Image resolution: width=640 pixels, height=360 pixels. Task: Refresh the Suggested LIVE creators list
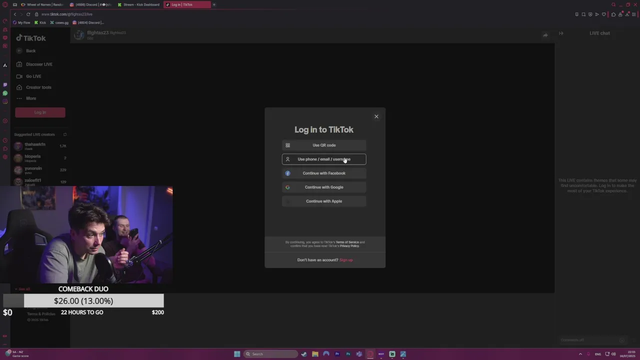pos(64,134)
